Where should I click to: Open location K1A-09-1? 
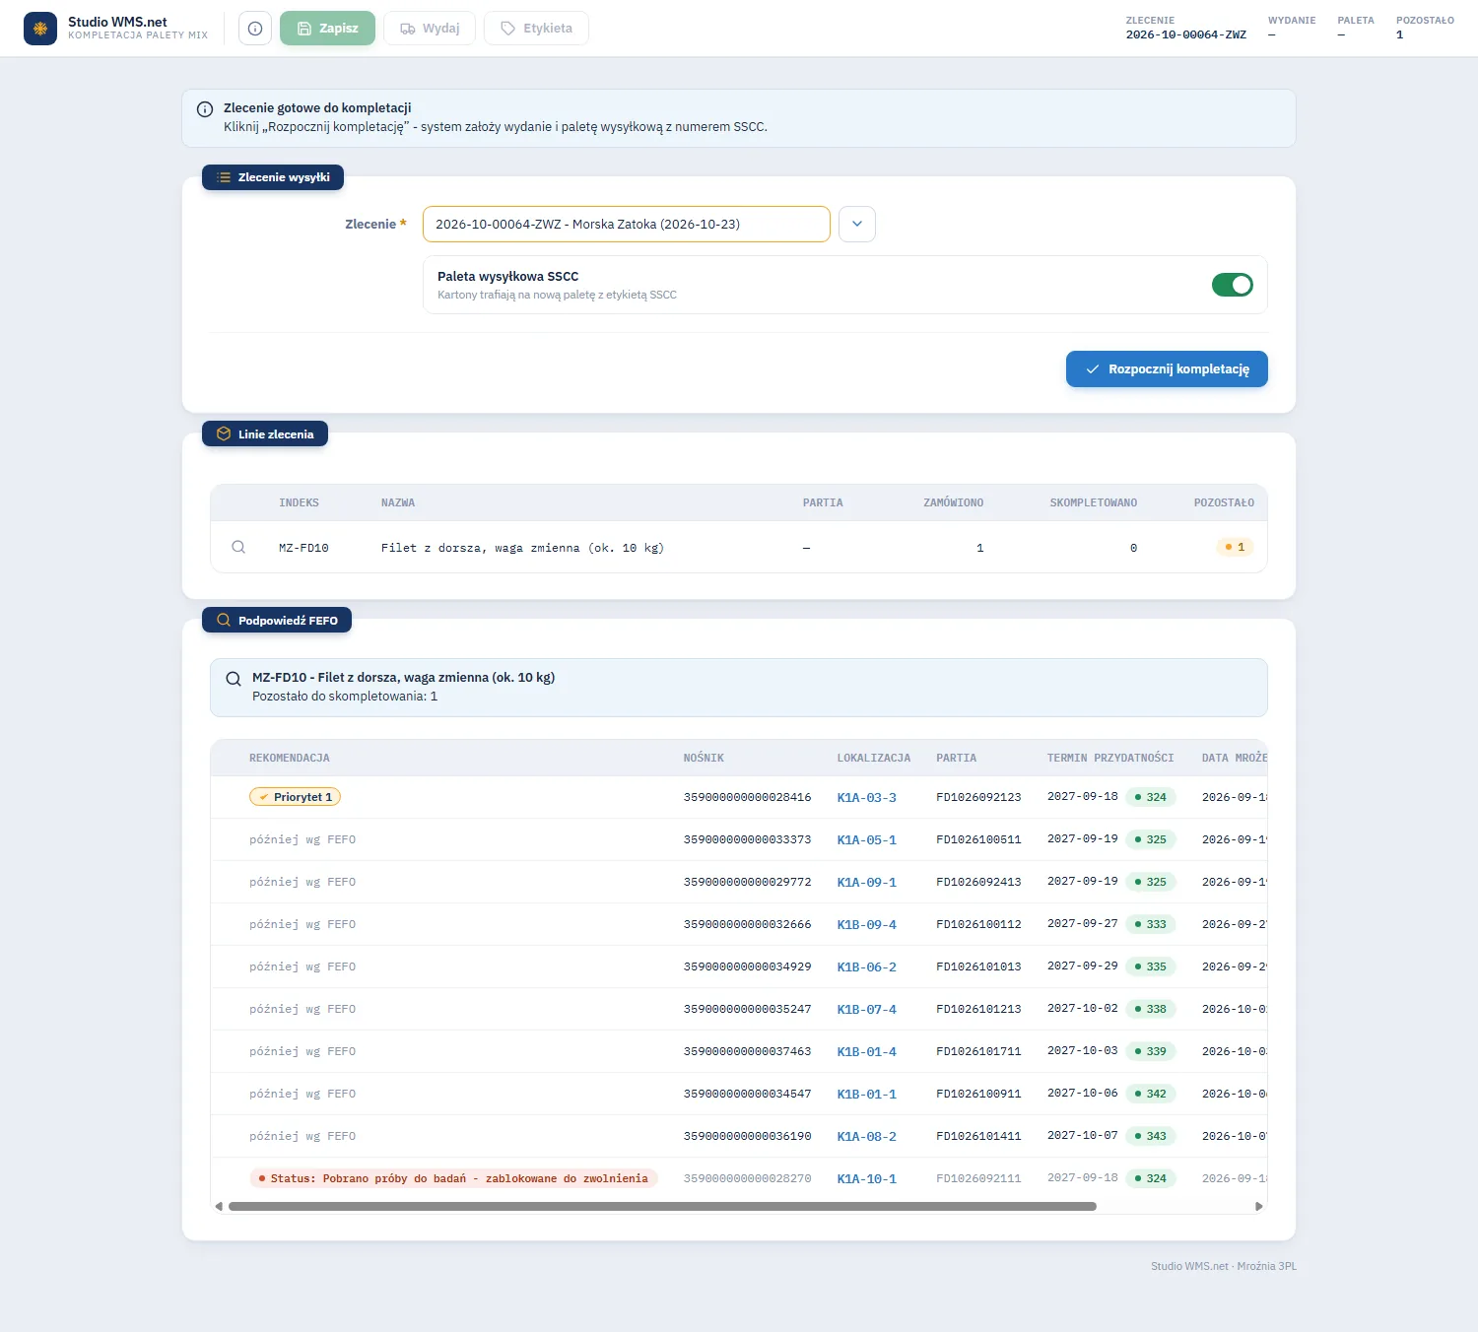pyautogui.click(x=867, y=882)
